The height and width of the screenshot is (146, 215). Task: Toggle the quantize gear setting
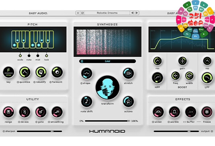pyautogui.click(x=18, y=82)
